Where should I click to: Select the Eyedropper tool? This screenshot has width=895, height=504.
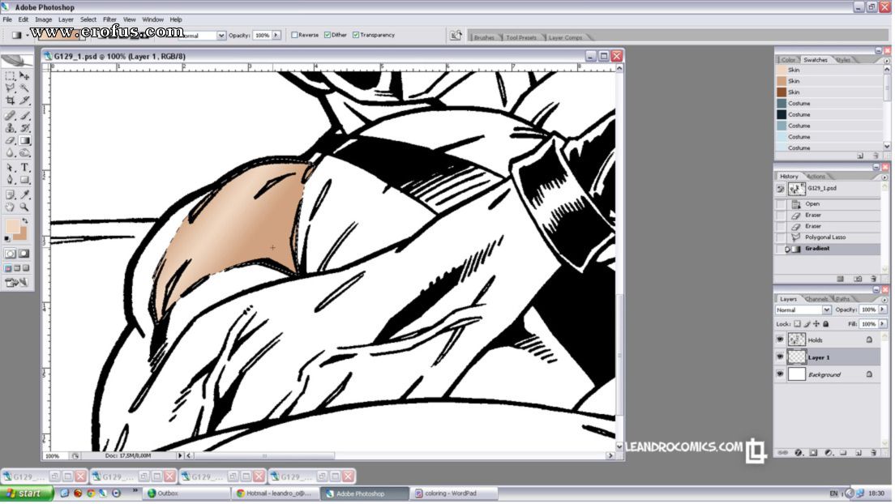click(x=24, y=195)
